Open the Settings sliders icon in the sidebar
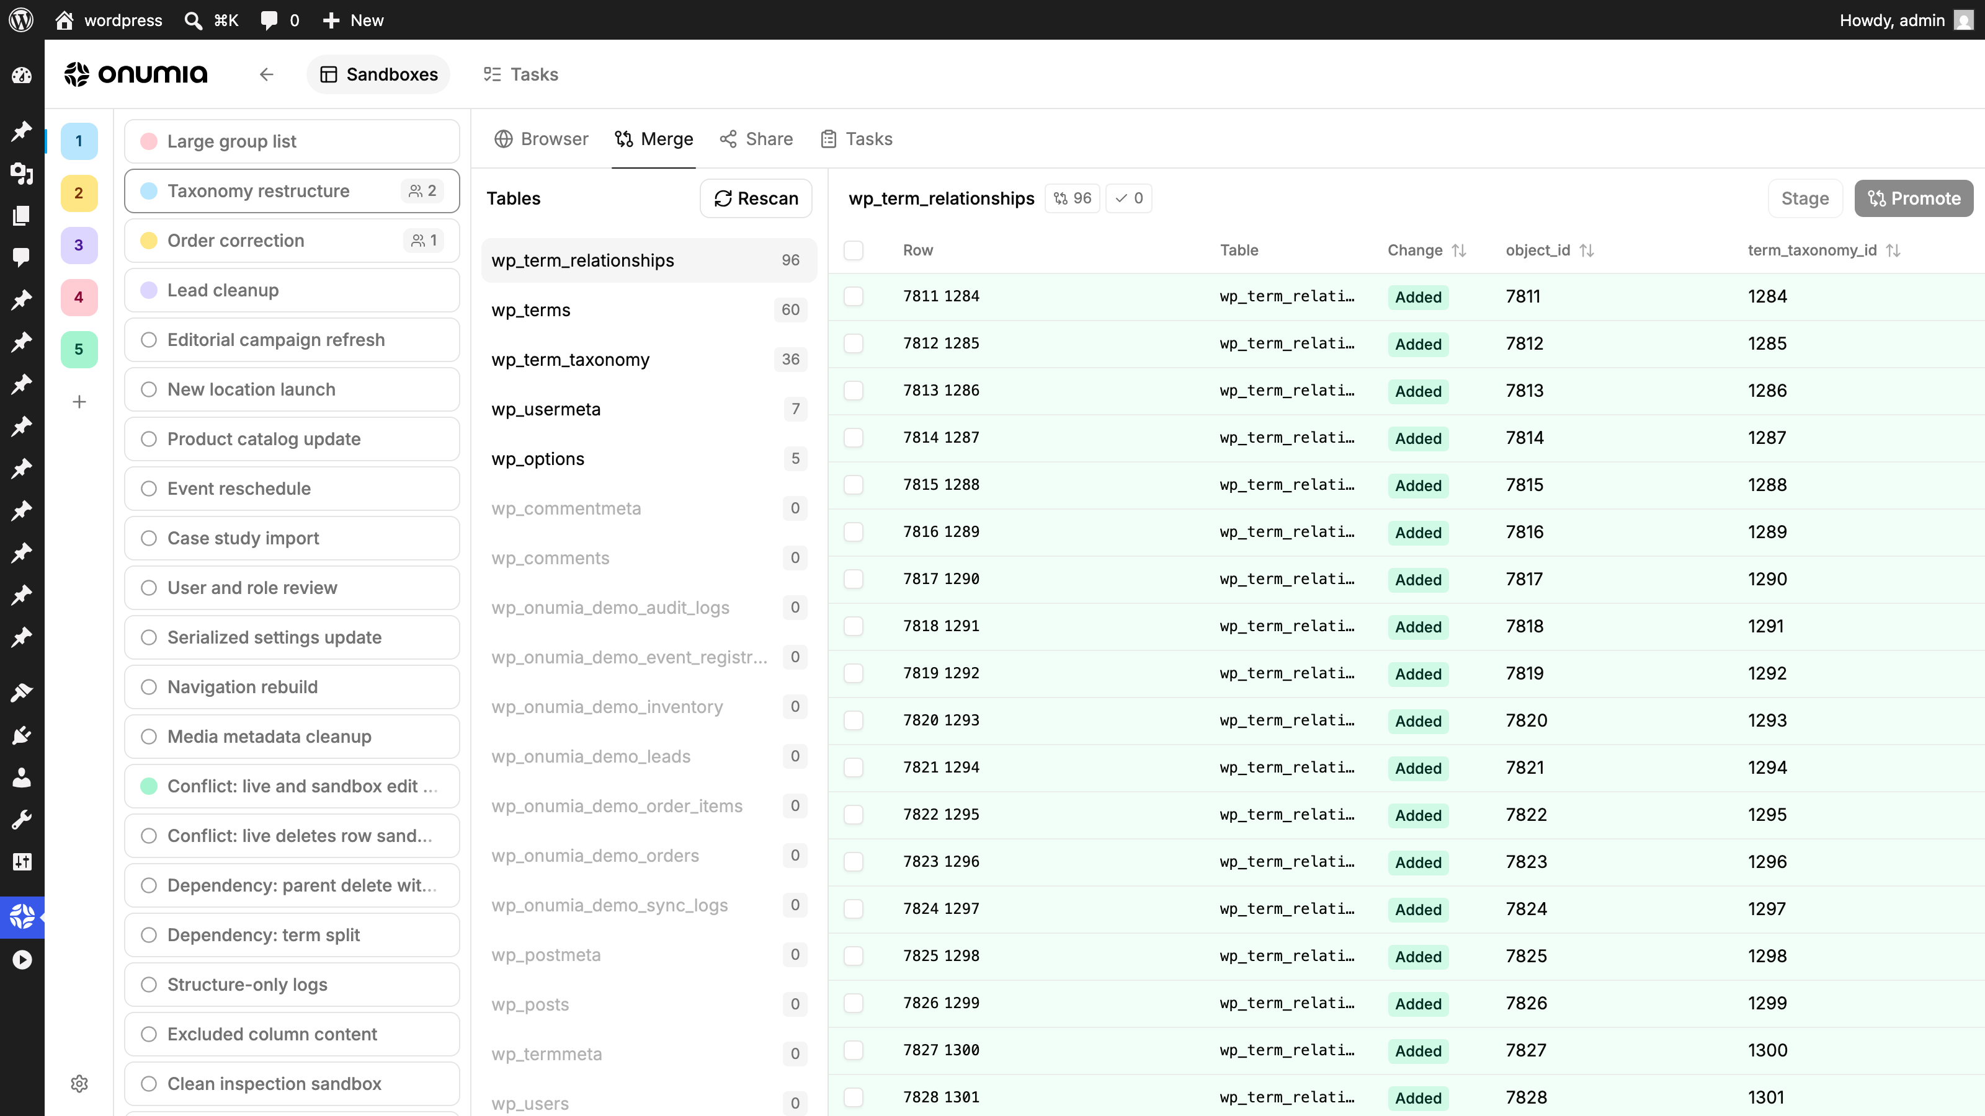This screenshot has height=1116, width=1985. point(22,862)
